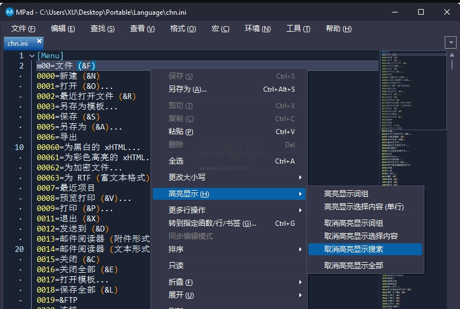Screen dimensions: 460x309
Task: Click the line 0019=&FTP
Action: tap(57, 300)
